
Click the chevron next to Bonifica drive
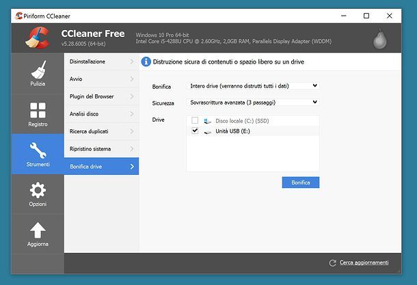coord(132,167)
